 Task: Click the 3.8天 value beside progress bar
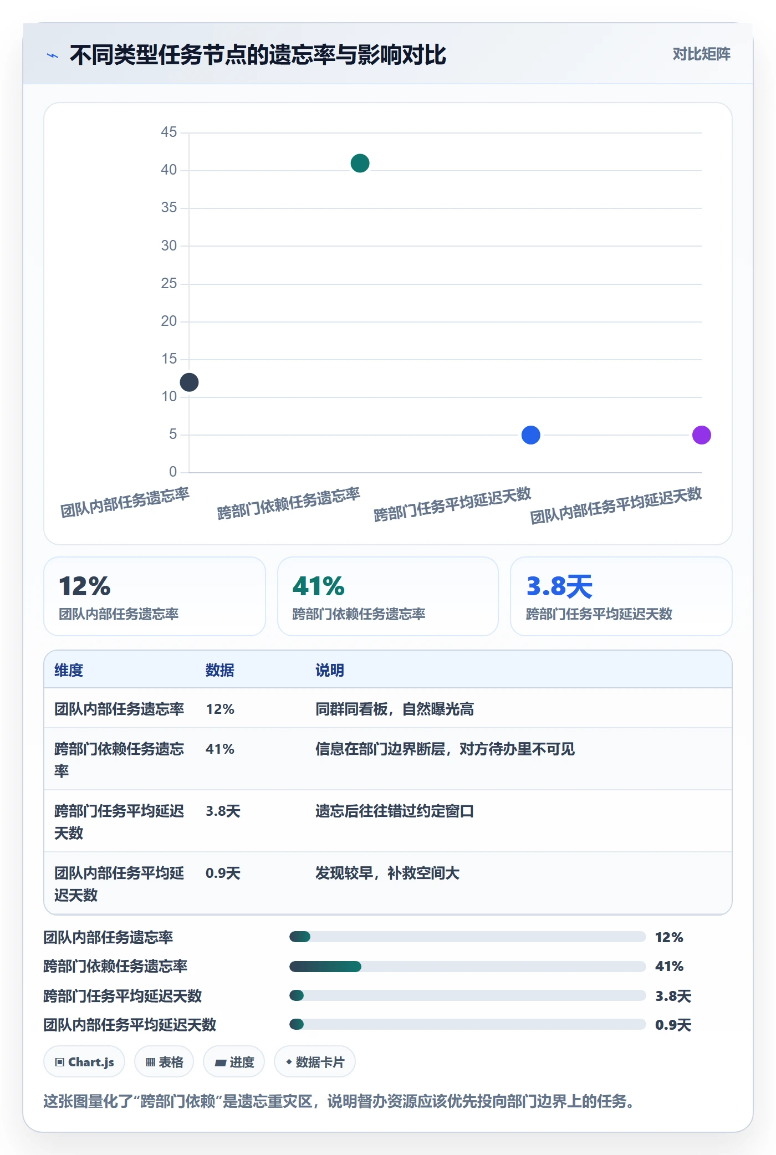pos(673,996)
